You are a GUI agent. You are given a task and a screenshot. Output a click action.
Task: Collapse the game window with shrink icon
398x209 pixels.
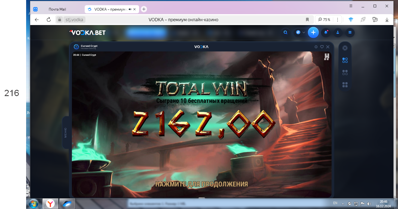(x=316, y=47)
